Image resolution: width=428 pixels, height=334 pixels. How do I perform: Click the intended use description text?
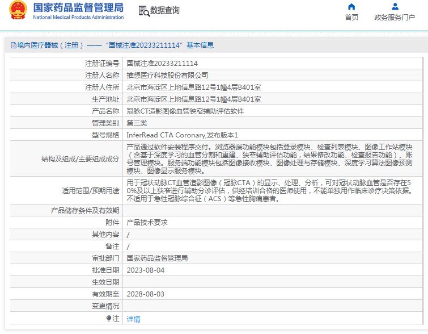pos(270,191)
